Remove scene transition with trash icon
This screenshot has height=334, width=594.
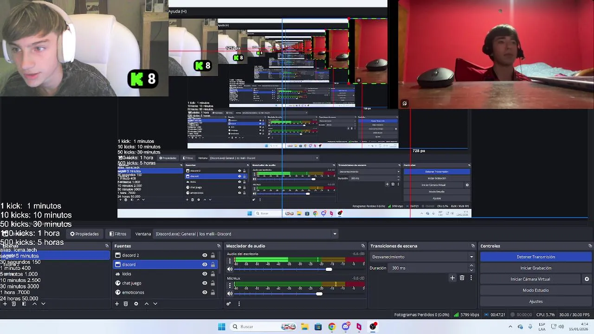[x=462, y=278]
